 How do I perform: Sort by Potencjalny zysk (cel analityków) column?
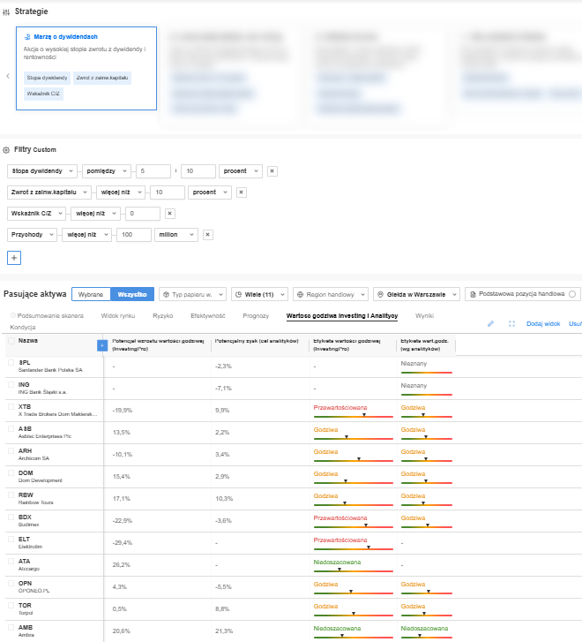257,341
